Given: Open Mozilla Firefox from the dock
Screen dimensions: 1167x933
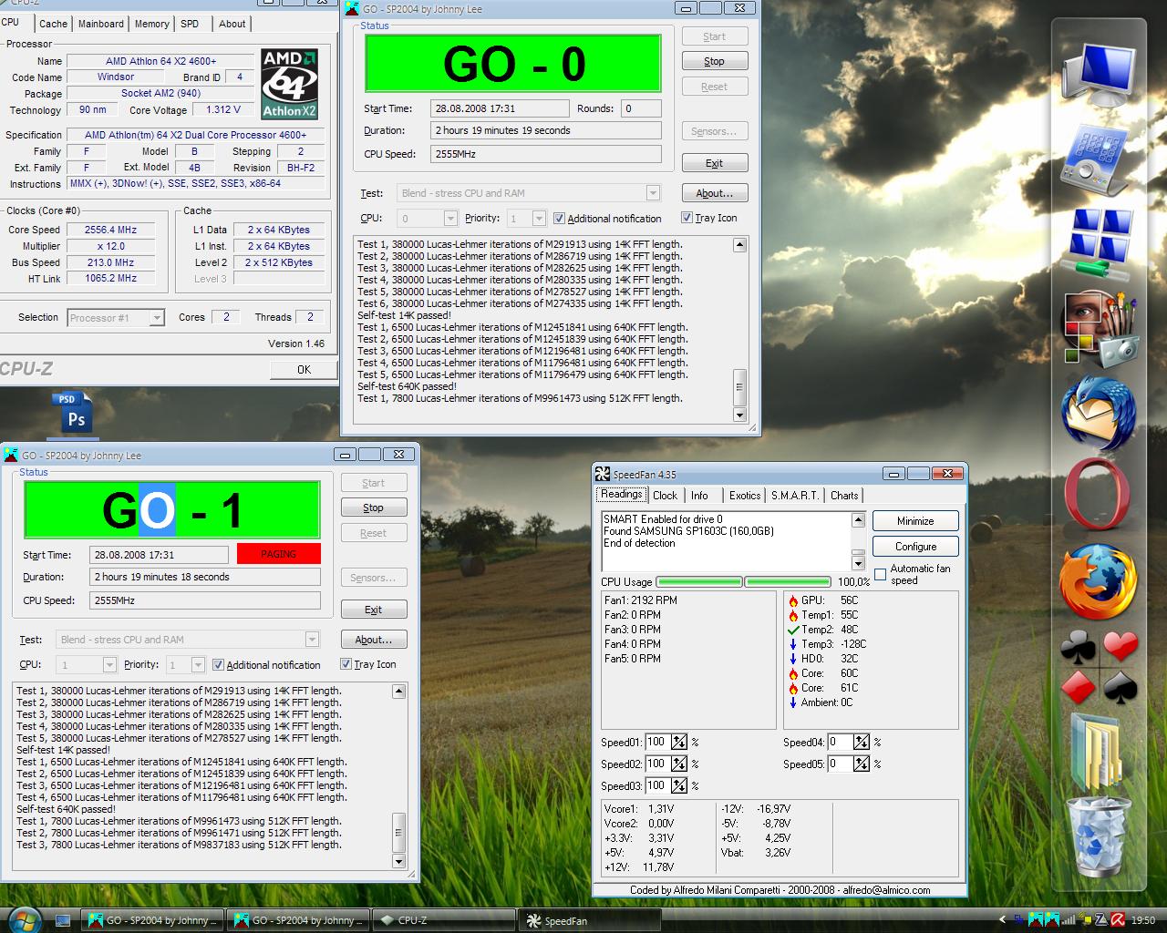Looking at the screenshot, I should 1098,580.
